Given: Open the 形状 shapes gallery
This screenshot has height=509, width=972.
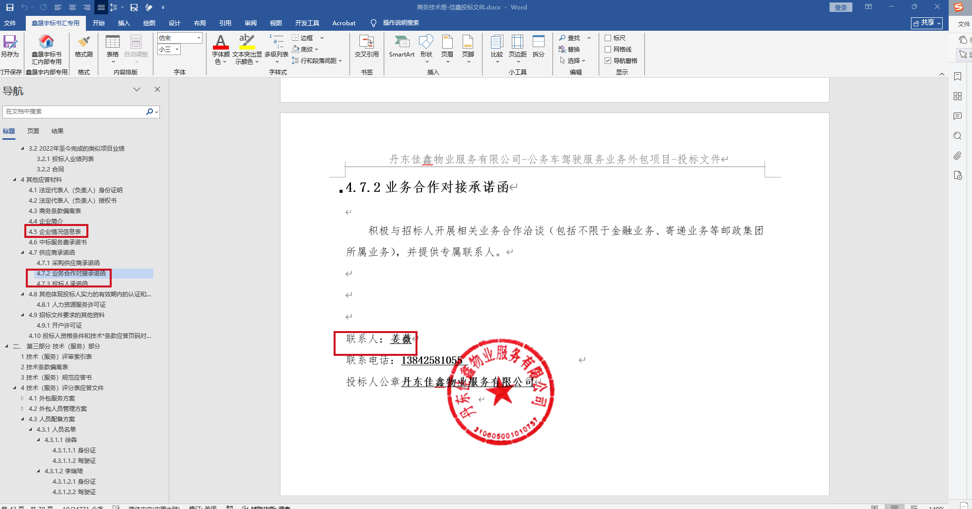Looking at the screenshot, I should (x=426, y=49).
